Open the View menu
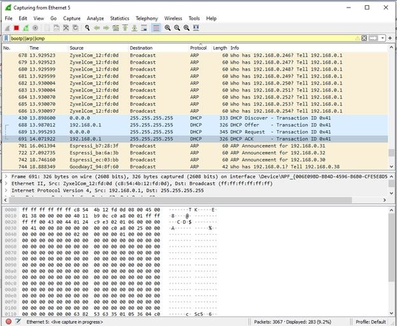Viewport: 397px width, 326px height. click(x=39, y=18)
